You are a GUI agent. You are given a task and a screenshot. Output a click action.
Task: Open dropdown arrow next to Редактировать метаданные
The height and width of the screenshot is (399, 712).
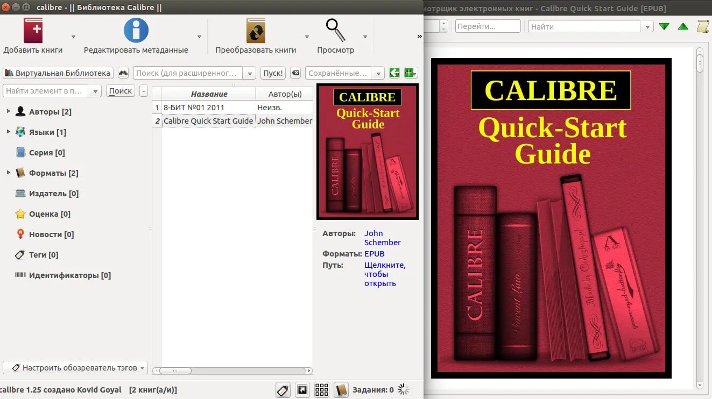coord(199,37)
